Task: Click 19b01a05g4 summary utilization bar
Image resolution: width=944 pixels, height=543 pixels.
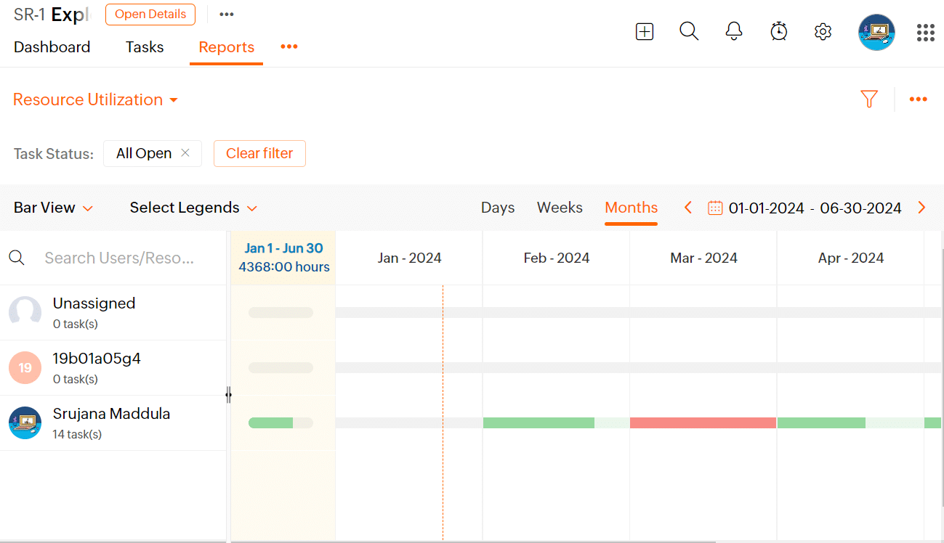Action: pos(281,367)
